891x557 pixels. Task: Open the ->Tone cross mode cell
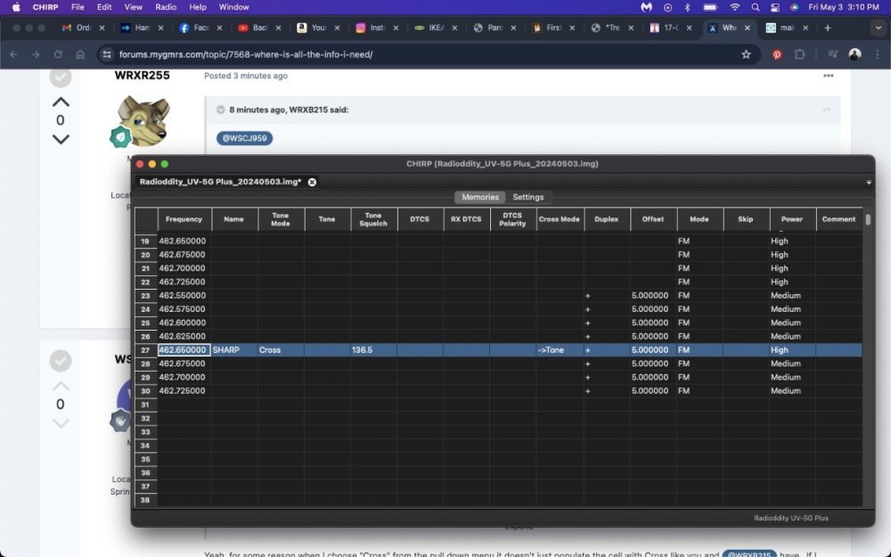click(x=560, y=350)
